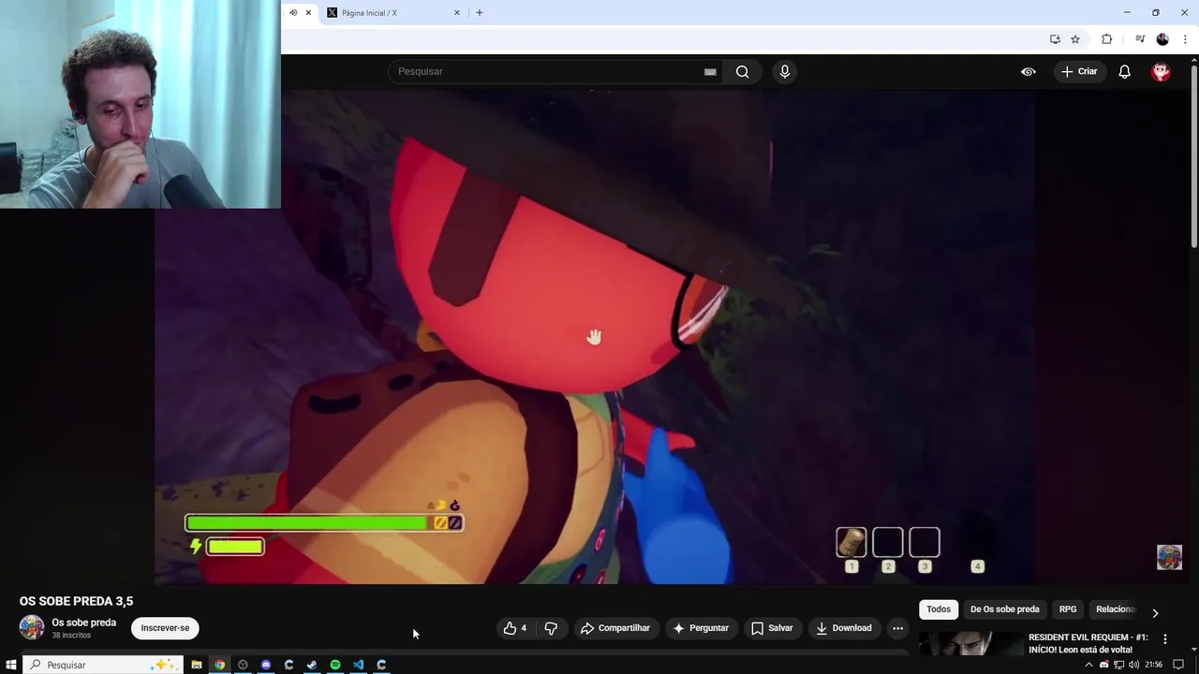Select the Todos filter chip
The height and width of the screenshot is (674, 1199).
click(x=939, y=609)
